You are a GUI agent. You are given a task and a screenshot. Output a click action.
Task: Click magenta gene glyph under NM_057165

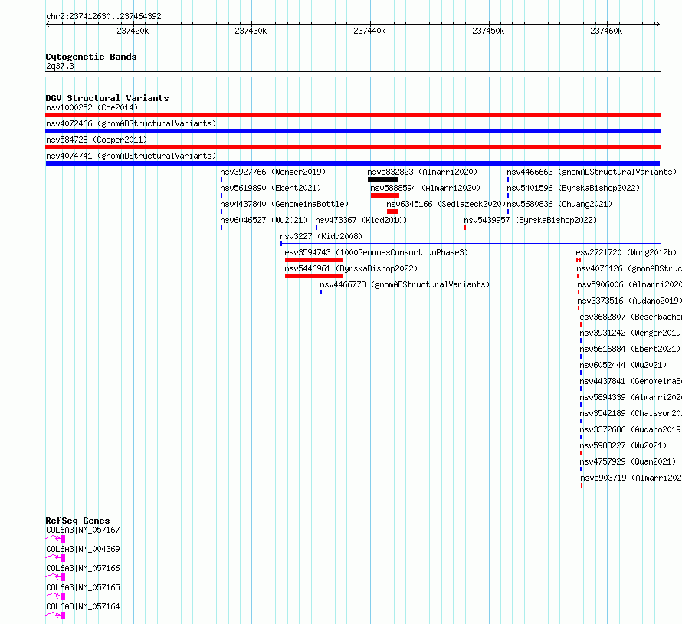[55, 596]
